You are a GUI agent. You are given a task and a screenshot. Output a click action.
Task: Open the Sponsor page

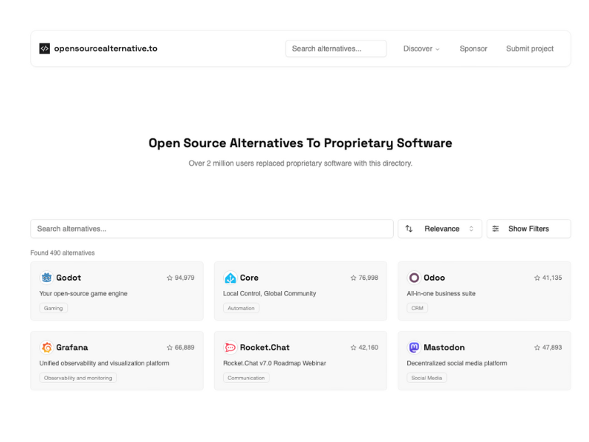473,49
